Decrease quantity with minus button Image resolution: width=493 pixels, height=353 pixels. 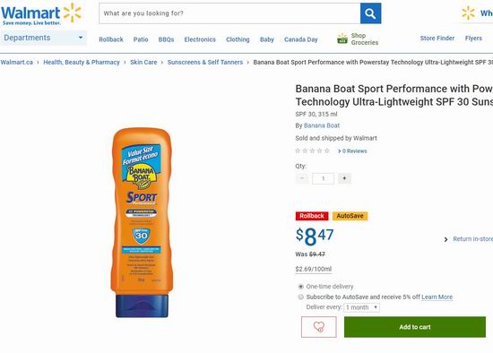point(302,178)
